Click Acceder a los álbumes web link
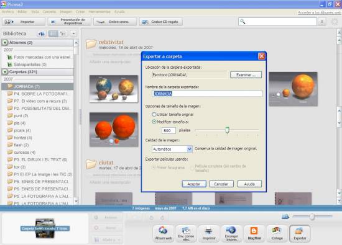The image size is (342, 245). coord(319,13)
